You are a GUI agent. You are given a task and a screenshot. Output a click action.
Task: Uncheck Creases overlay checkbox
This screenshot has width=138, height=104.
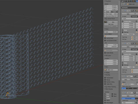click(x=105, y=98)
